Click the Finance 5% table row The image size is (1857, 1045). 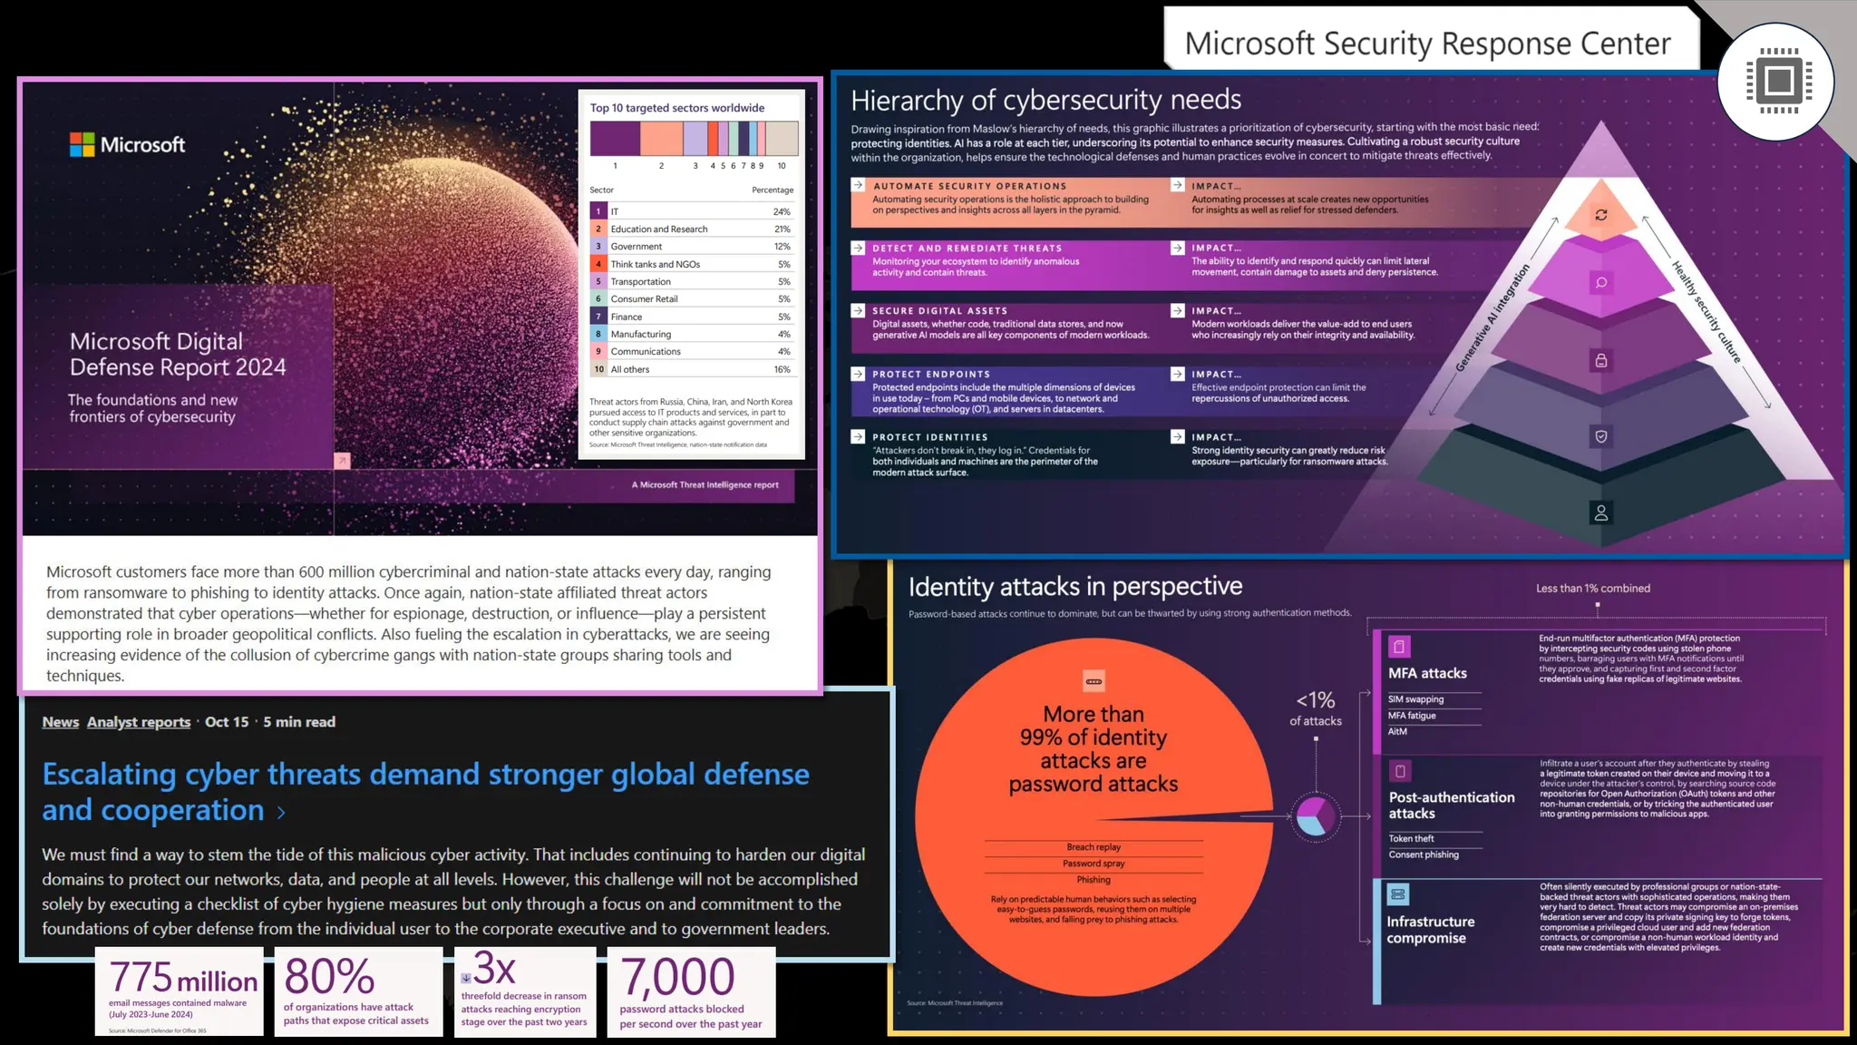(x=692, y=317)
